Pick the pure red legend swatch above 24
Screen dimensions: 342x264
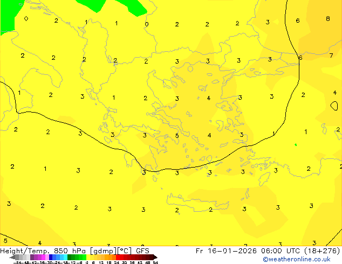118,257
